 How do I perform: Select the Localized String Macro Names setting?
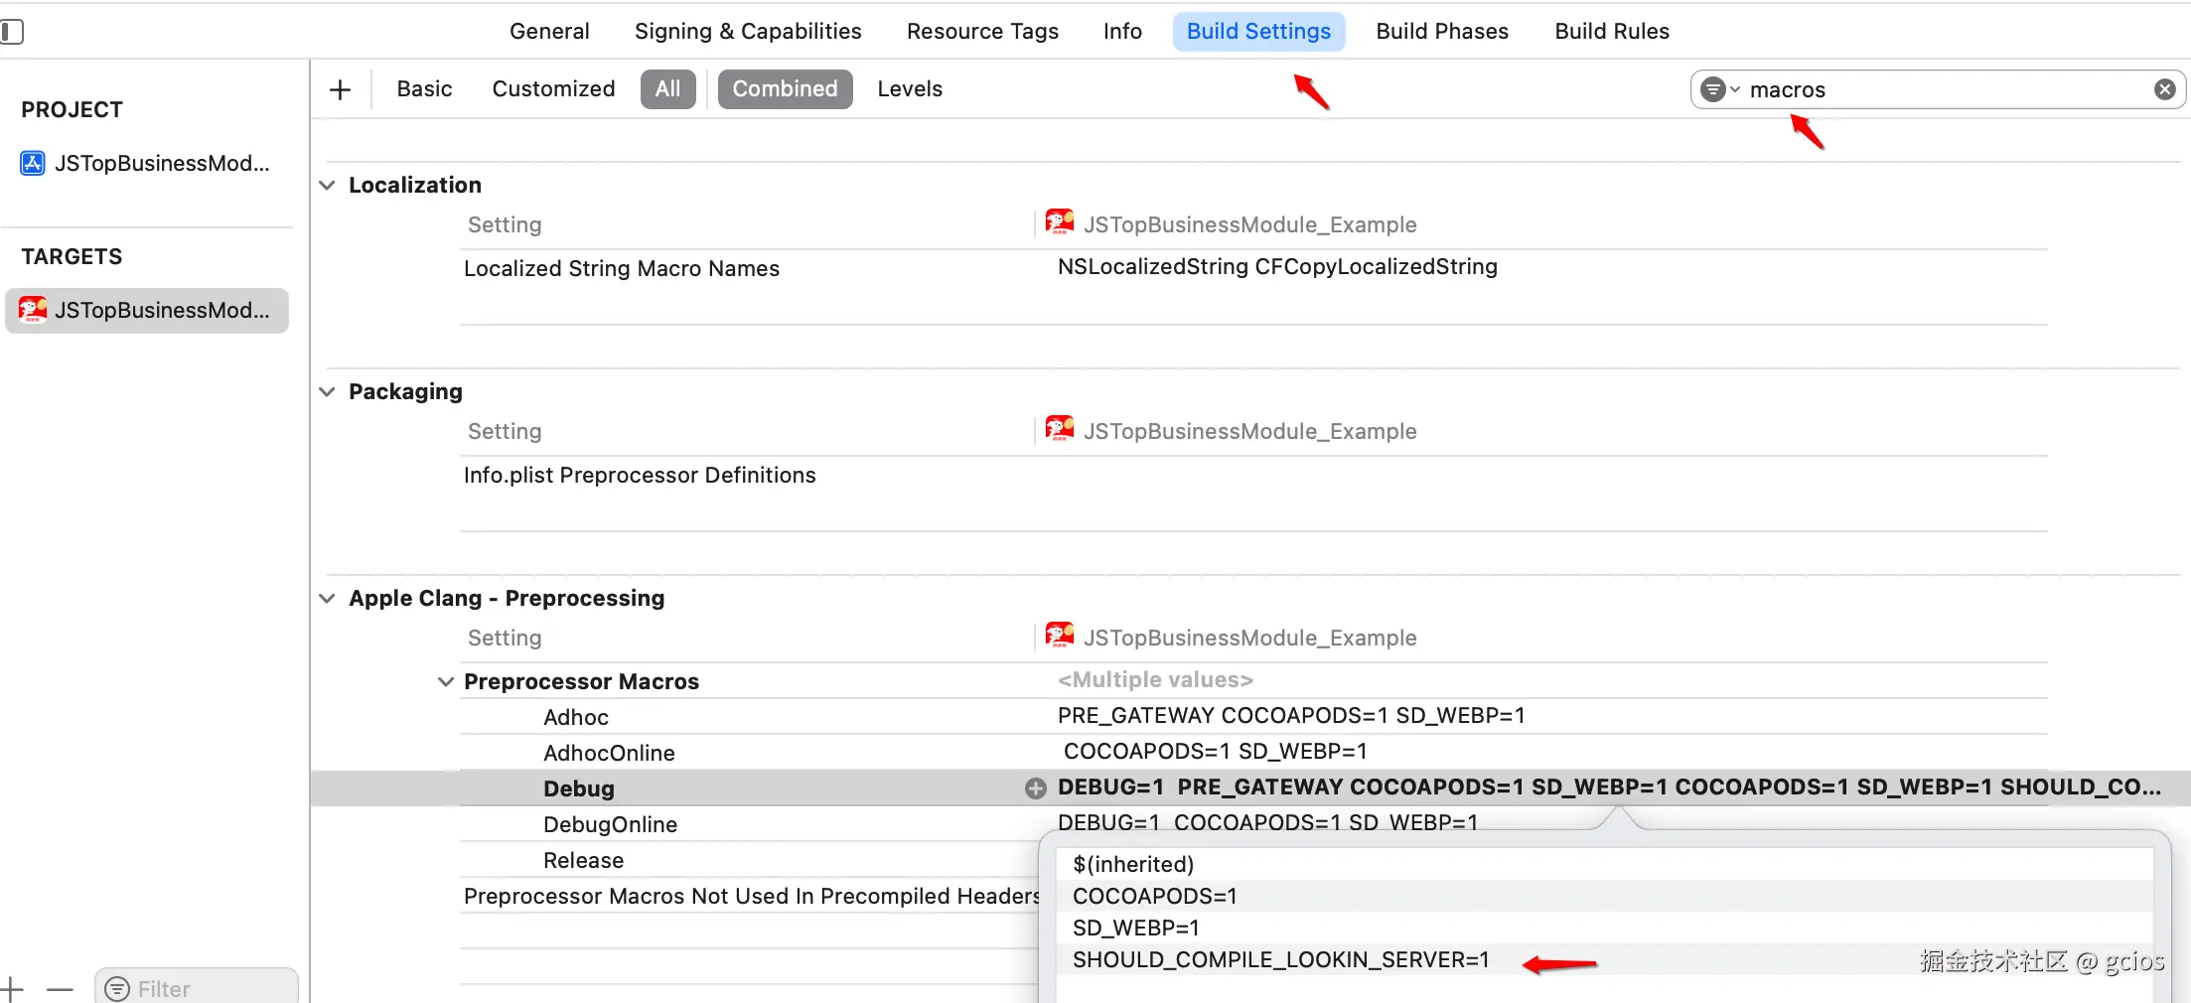tap(622, 268)
